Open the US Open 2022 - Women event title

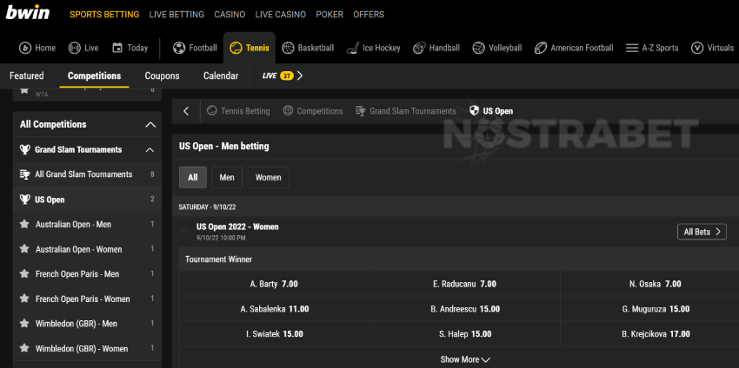[237, 227]
